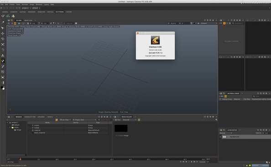Open the File menu
Viewport: 271px width, 167px height.
[x=2, y=5]
